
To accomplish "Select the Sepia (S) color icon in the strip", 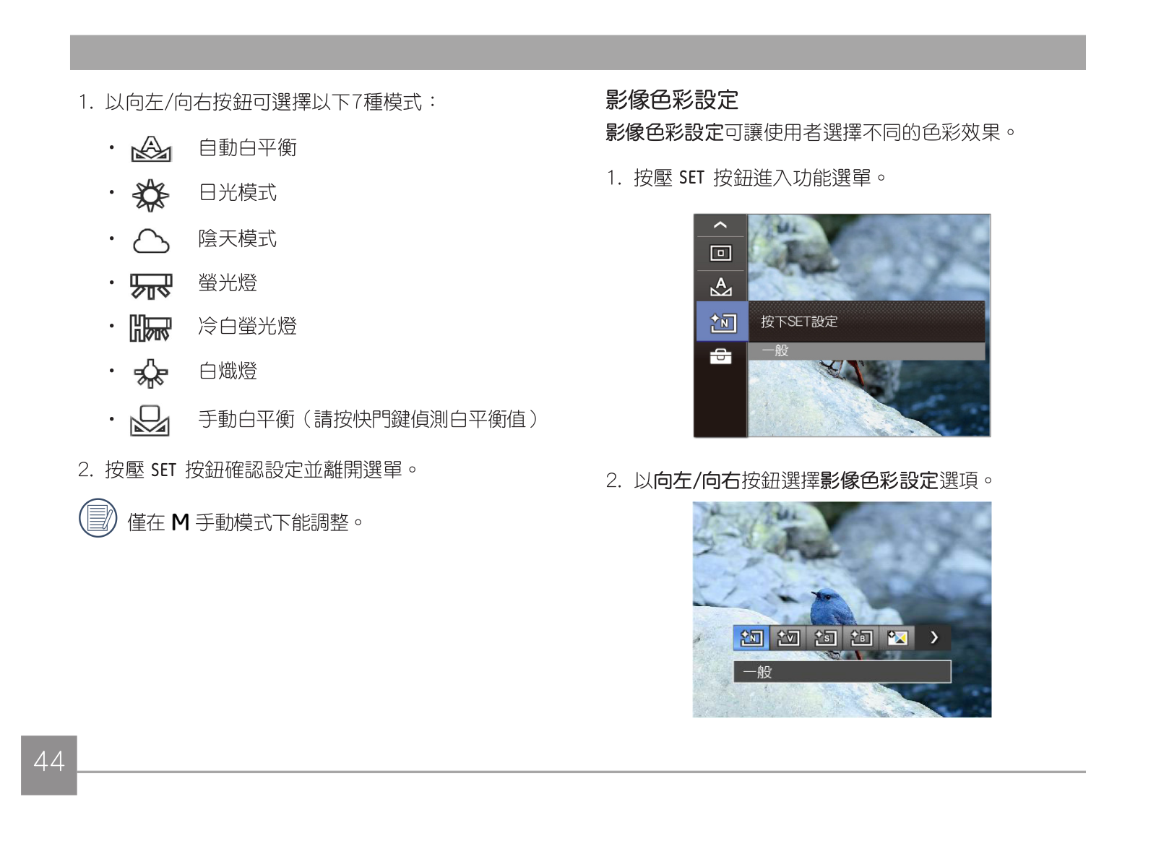I will pos(824,638).
